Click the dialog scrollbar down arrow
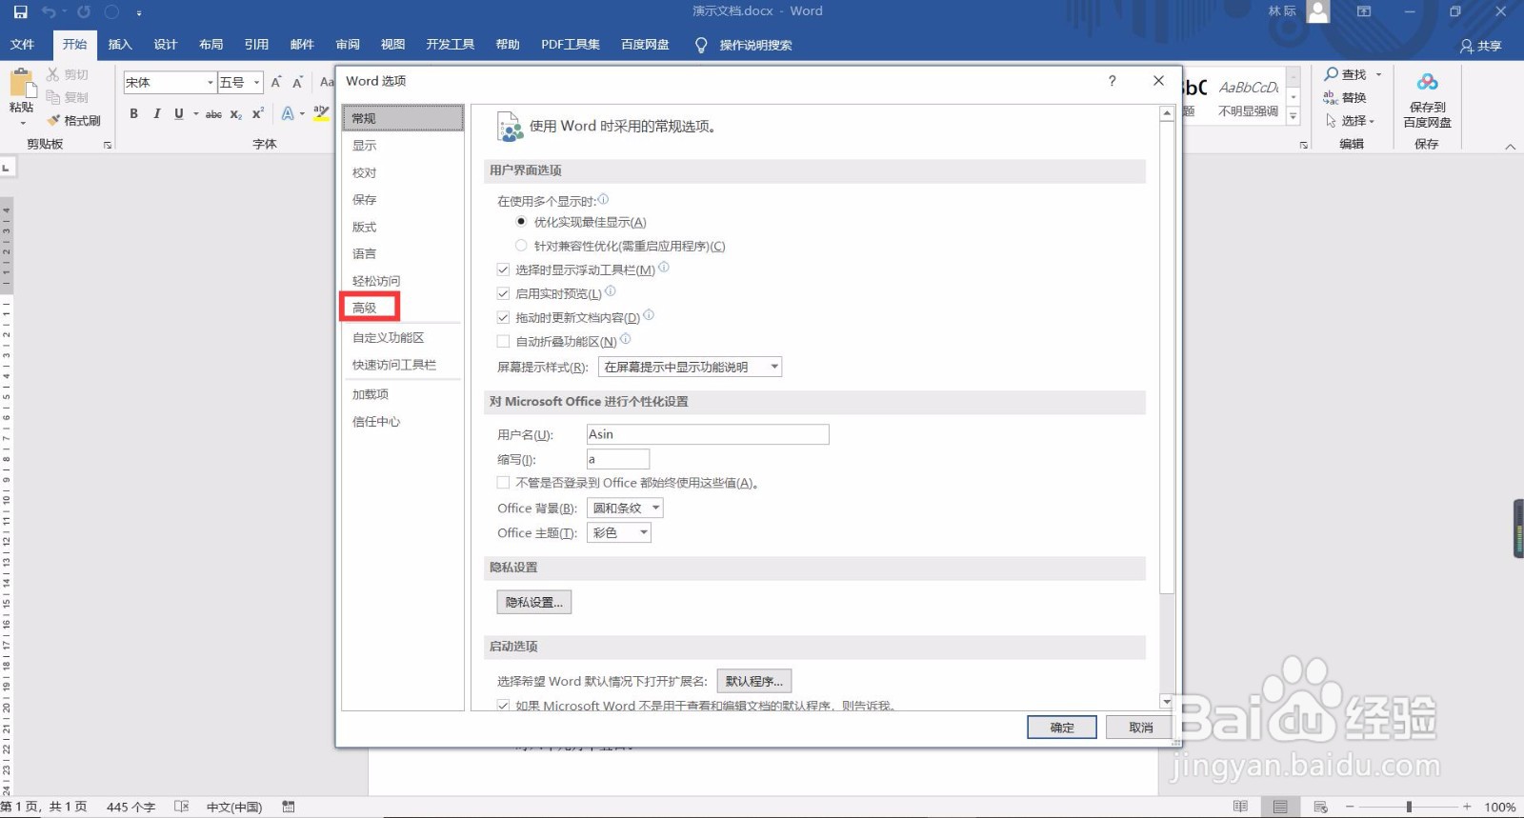The height and width of the screenshot is (818, 1524). tap(1167, 701)
